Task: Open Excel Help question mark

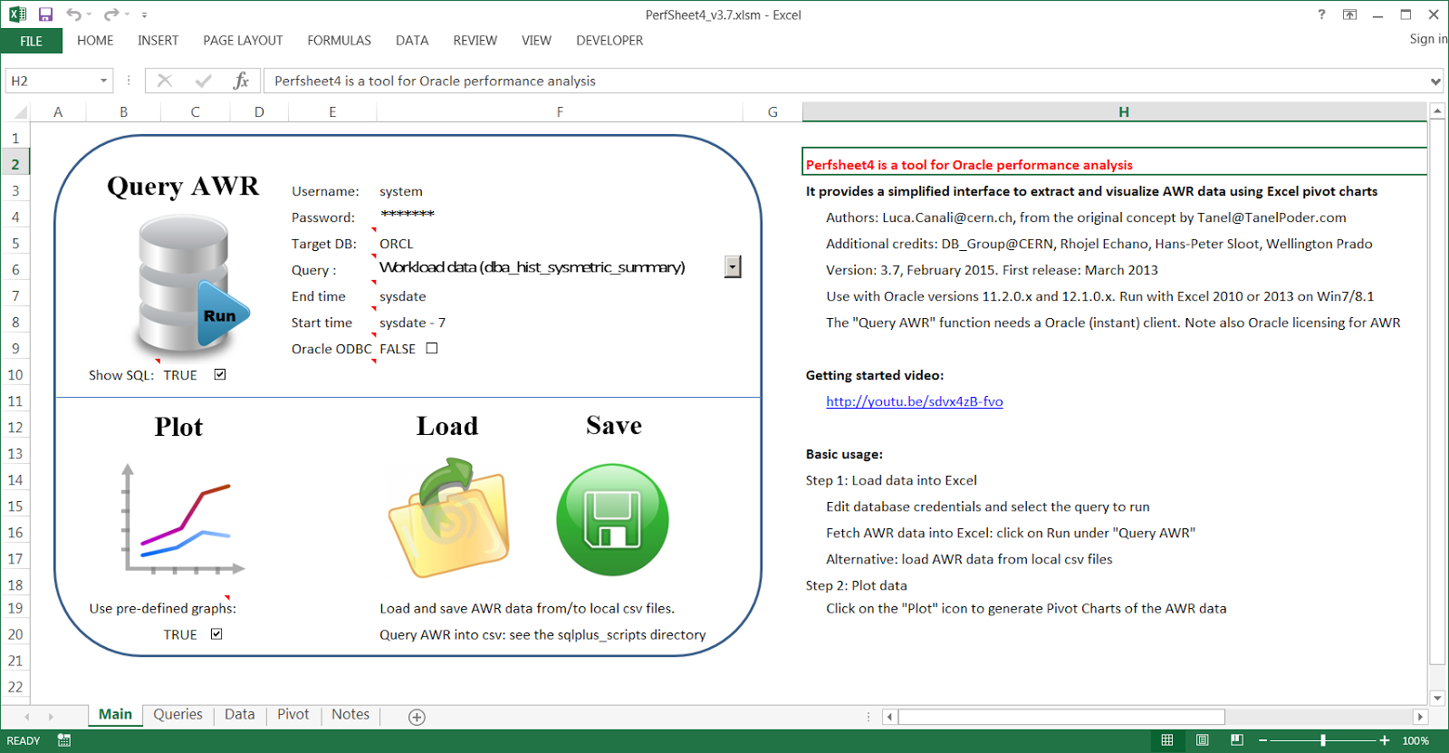Action: coord(1321,14)
